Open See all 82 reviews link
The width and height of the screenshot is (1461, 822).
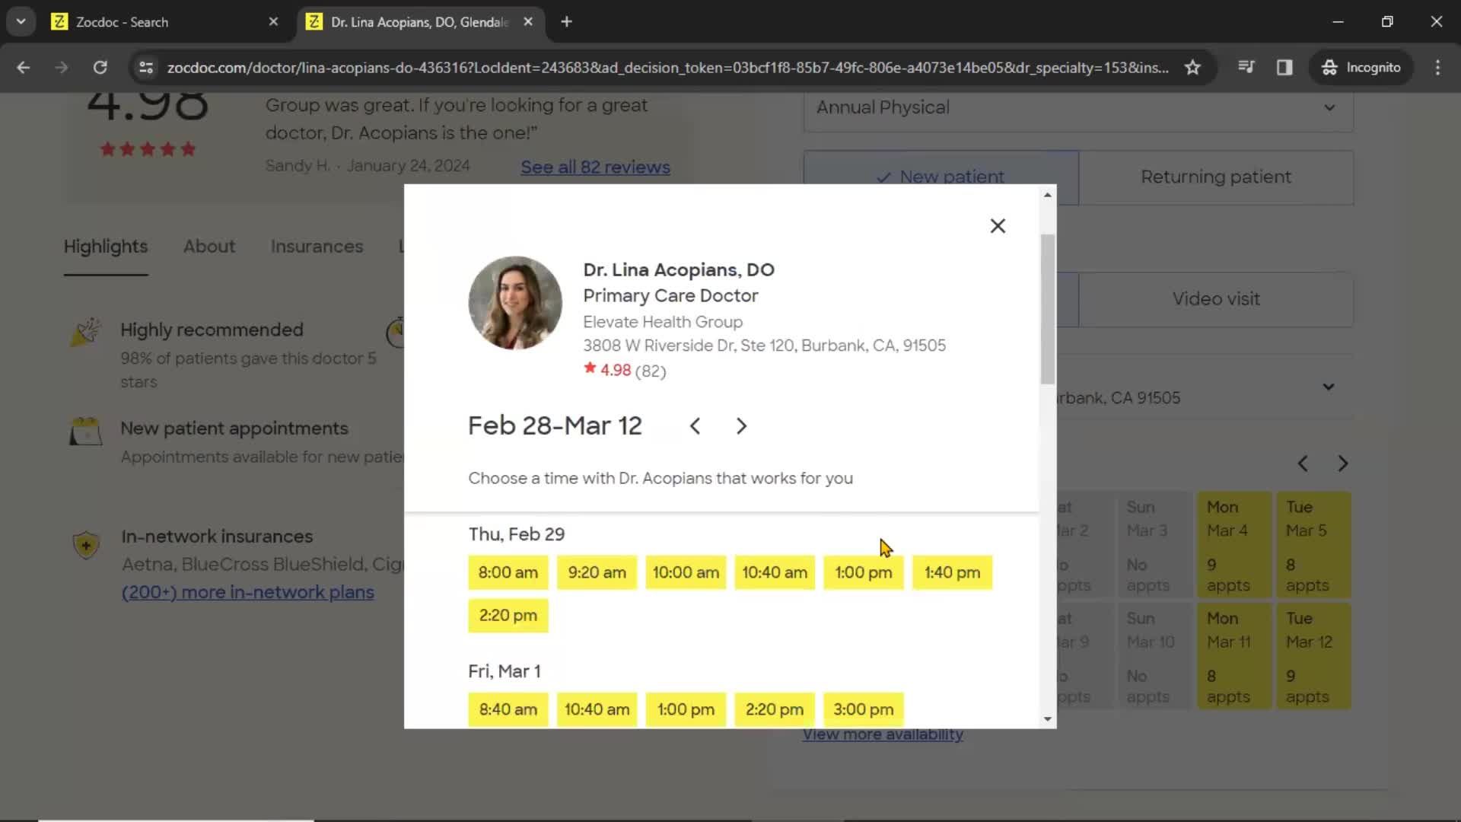[595, 167]
